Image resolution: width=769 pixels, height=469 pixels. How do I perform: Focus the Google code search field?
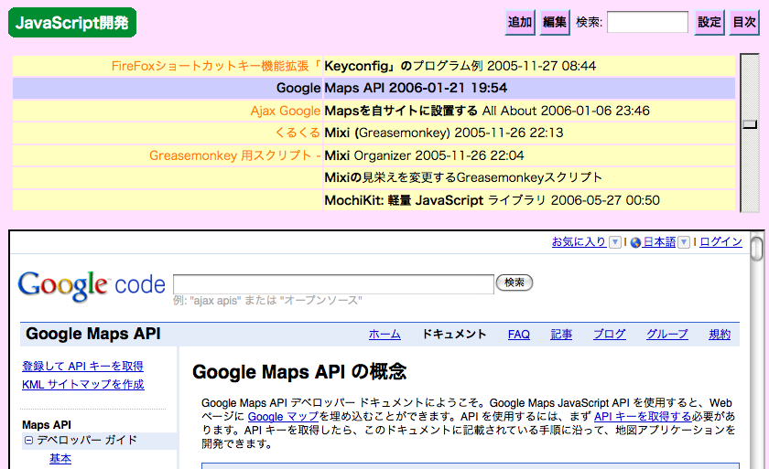pos(333,284)
